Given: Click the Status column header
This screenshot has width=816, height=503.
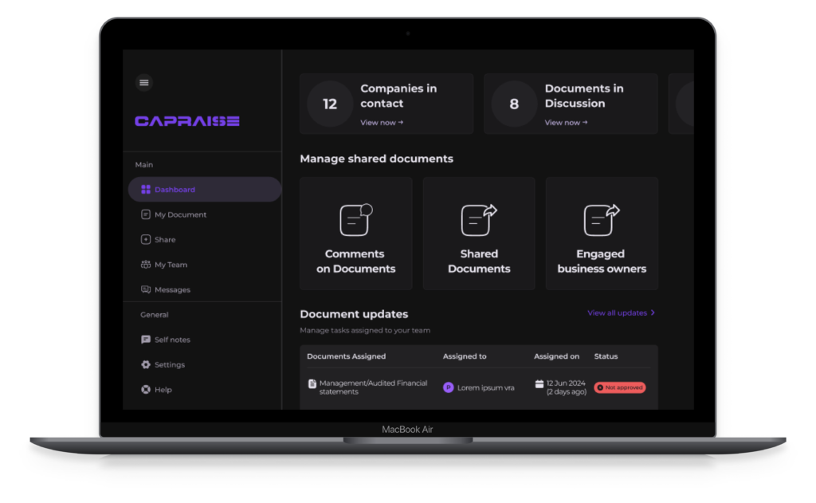Looking at the screenshot, I should (x=606, y=356).
